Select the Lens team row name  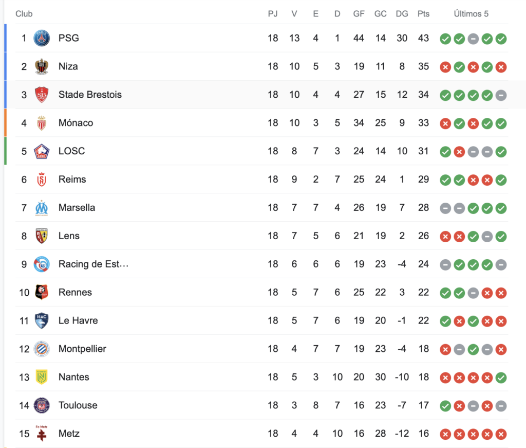coord(69,236)
